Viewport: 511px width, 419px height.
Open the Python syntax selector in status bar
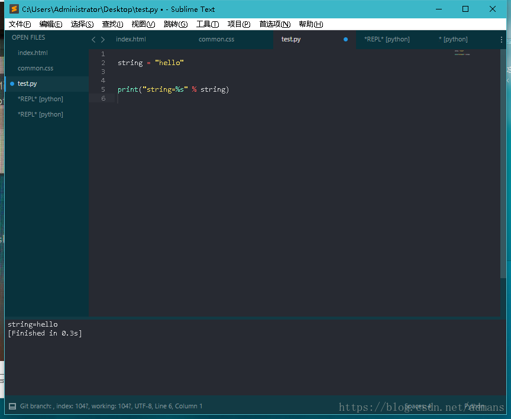click(475, 406)
